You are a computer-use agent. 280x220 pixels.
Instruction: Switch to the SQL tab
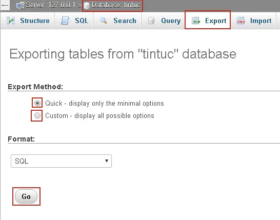[74, 21]
